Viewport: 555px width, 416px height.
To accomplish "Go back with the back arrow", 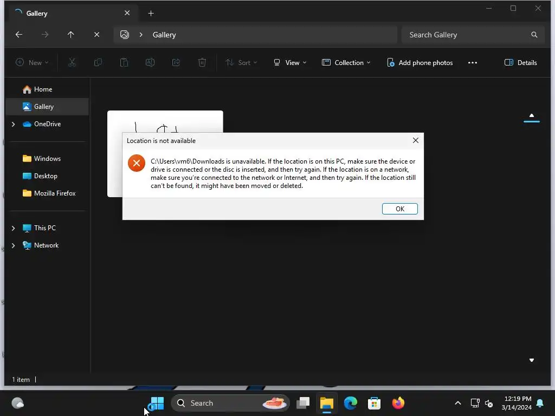I will point(19,35).
